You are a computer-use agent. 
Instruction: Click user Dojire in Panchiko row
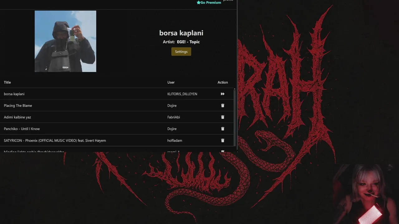click(x=172, y=129)
